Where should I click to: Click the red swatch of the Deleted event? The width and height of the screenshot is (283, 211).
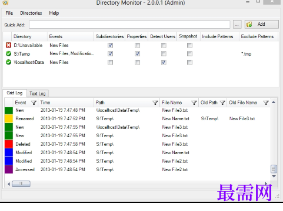[x=9, y=144]
